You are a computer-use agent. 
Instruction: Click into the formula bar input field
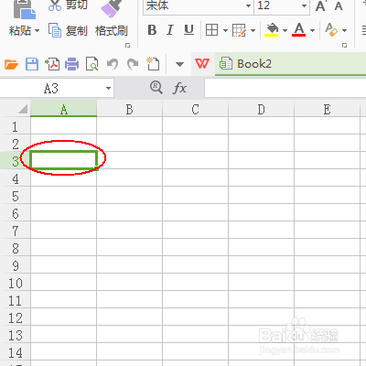pos(285,89)
